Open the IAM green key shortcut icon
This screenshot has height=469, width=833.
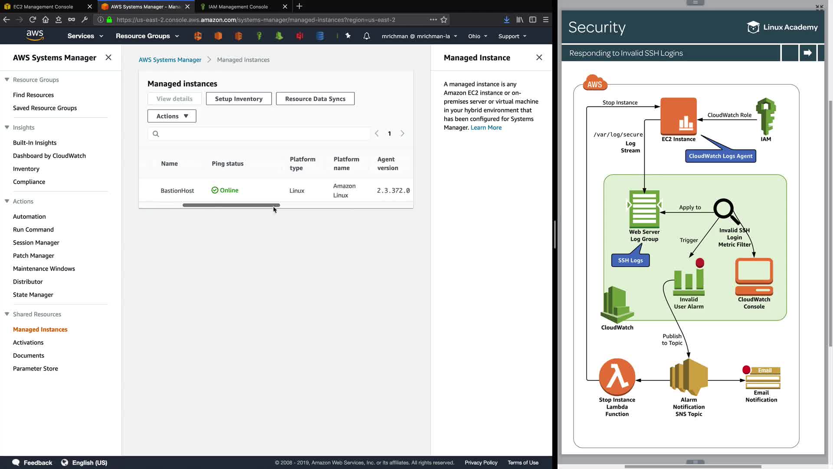[259, 36]
